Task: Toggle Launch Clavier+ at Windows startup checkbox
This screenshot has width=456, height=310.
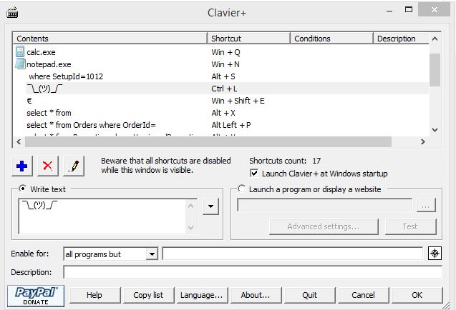Action: pos(254,174)
